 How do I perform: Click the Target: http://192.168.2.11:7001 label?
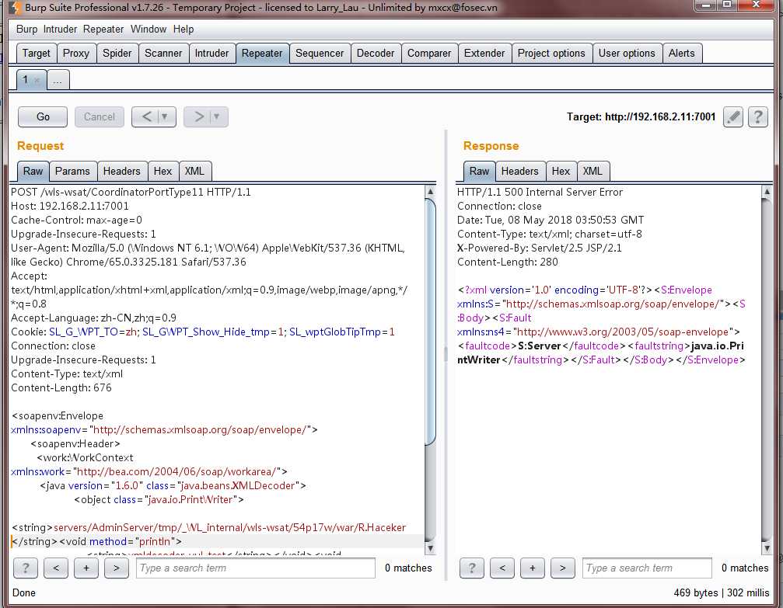pos(641,116)
